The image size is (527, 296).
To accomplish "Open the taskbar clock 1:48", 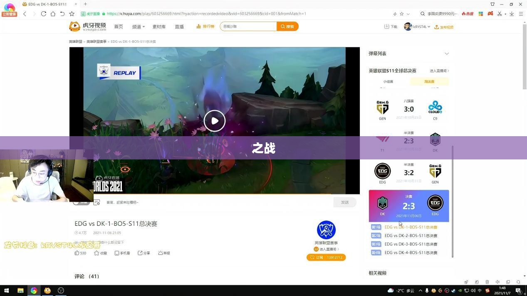I will click(502, 291).
